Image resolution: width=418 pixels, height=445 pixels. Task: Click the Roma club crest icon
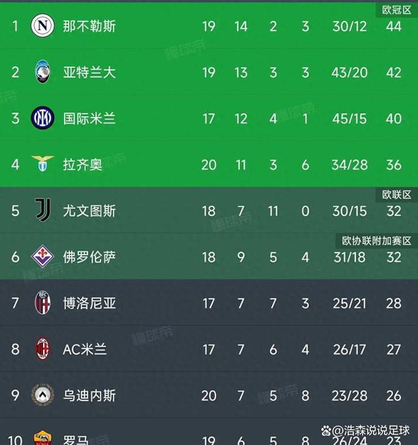tap(42, 438)
